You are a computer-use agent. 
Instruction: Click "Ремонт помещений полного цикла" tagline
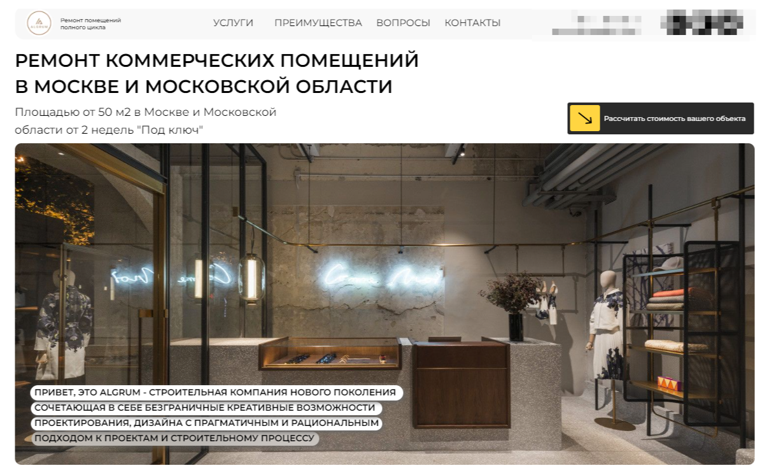[90, 24]
